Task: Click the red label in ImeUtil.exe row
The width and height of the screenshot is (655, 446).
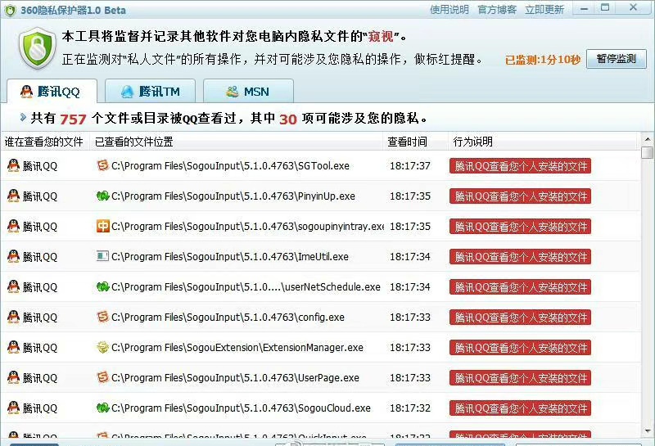Action: click(520, 256)
